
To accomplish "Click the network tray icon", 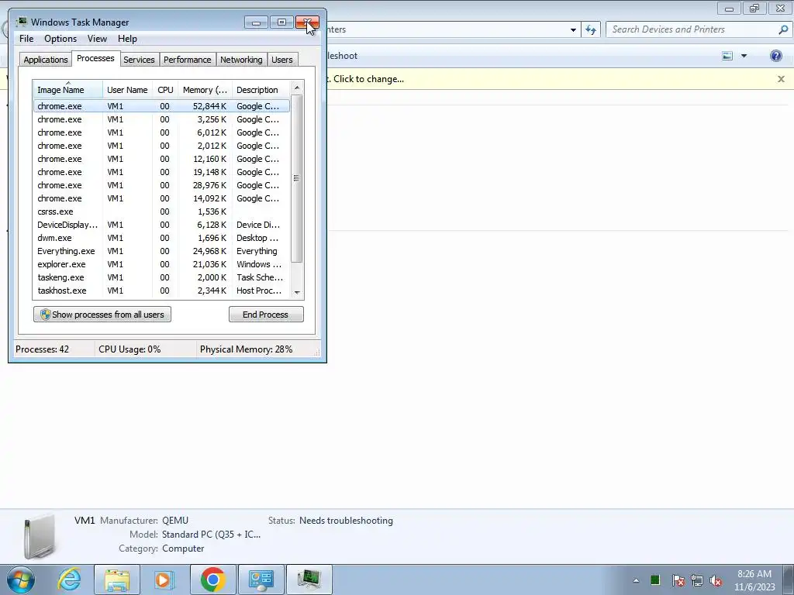I will (x=697, y=580).
